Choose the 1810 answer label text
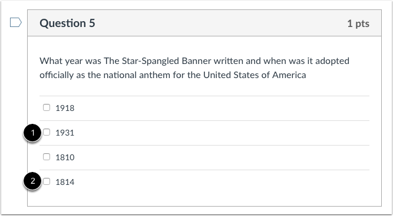 pos(65,157)
